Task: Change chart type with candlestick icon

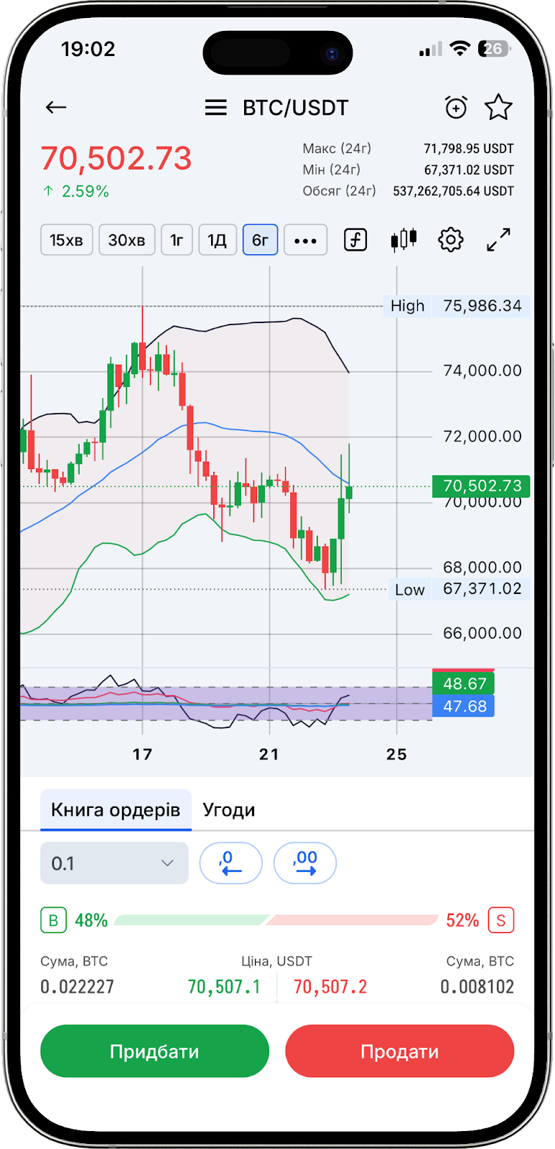Action: pyautogui.click(x=404, y=240)
